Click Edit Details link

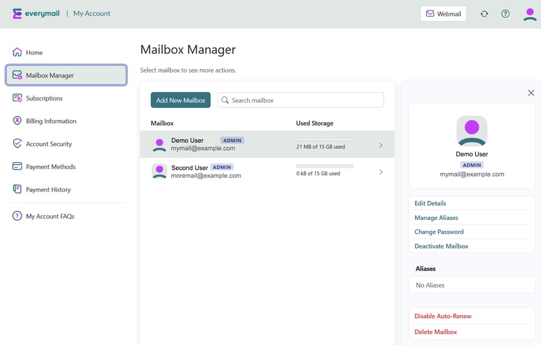[430, 203]
